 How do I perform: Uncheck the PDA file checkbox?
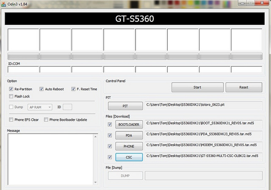coord(110,135)
